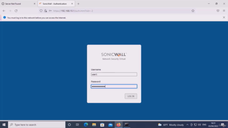Click the Firefox icon on the taskbar

point(119,125)
